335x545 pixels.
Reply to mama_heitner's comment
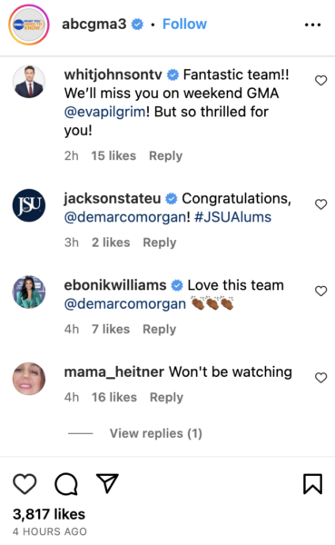[166, 397]
